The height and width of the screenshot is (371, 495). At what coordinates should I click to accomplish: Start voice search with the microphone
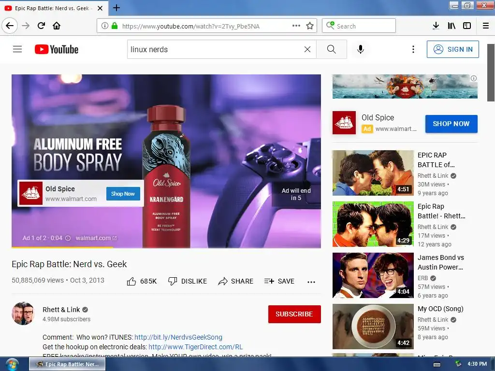[361, 49]
